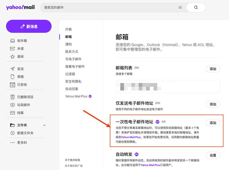Select the 邮箱 settings tab

[68, 37]
